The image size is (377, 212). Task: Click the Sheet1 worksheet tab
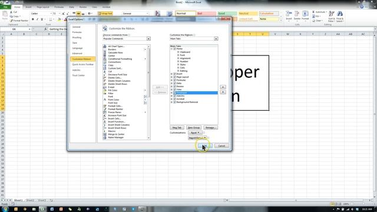click(18, 200)
